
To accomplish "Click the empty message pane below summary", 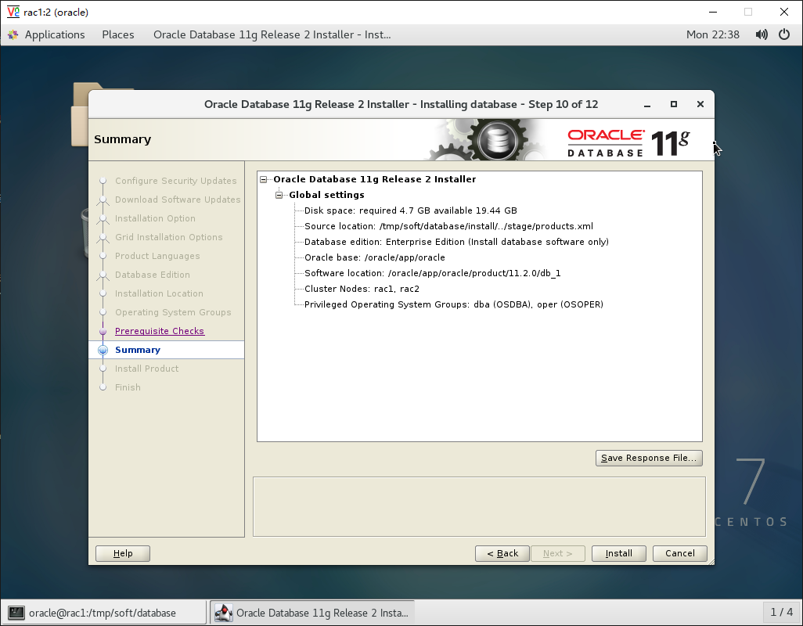I will pos(479,507).
